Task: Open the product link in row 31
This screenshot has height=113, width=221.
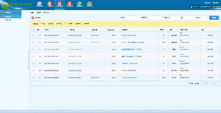Action: click(x=131, y=49)
